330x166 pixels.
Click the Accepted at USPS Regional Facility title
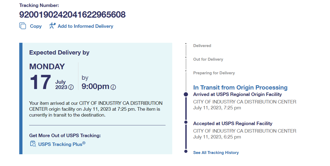pos(233,123)
